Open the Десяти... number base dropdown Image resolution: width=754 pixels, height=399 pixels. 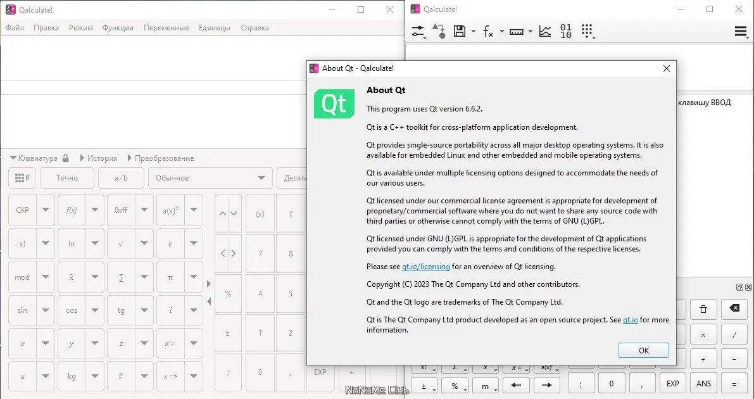pyautogui.click(x=292, y=178)
